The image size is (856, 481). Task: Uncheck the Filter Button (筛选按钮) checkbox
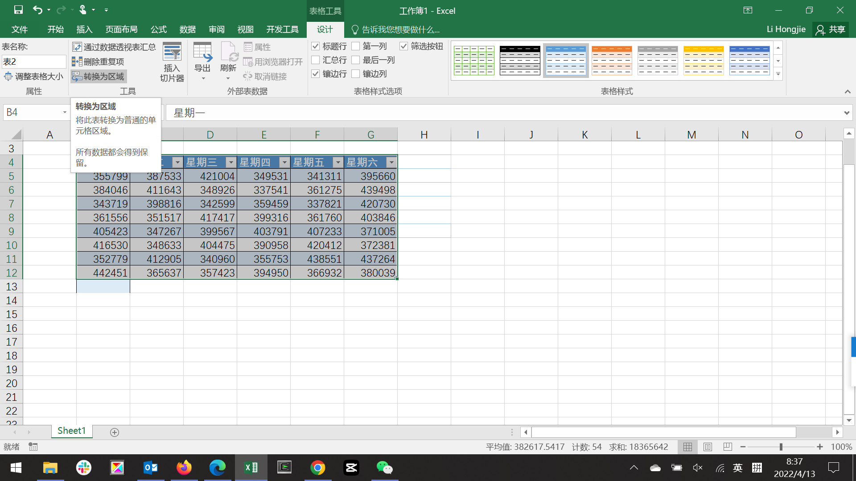(404, 46)
